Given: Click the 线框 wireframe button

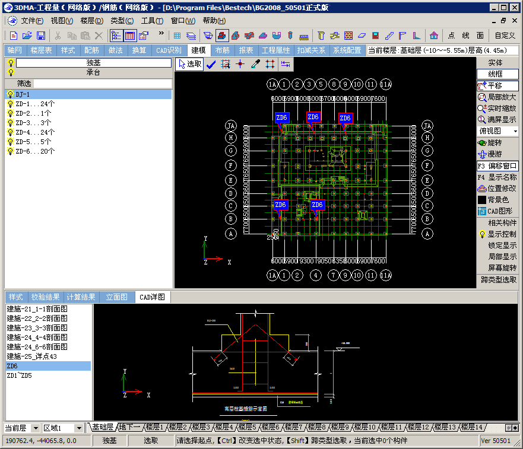Looking at the screenshot, I should pyautogui.click(x=497, y=74).
